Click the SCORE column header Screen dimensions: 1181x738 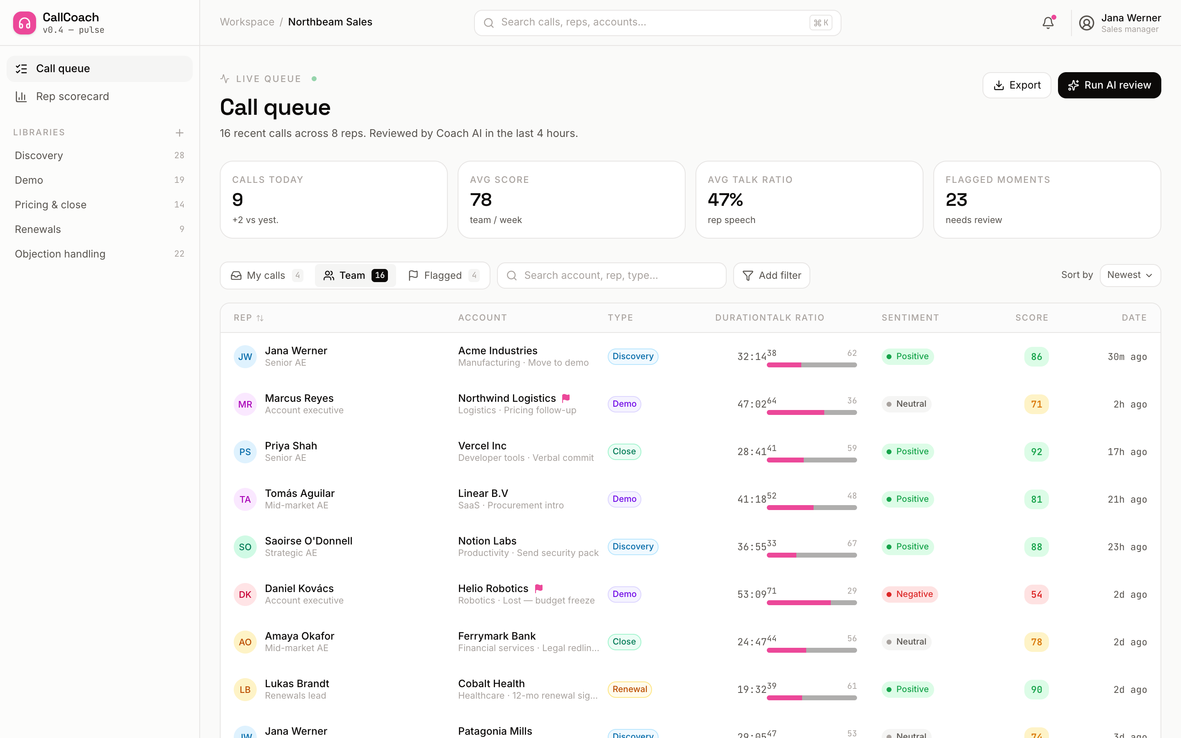1032,318
